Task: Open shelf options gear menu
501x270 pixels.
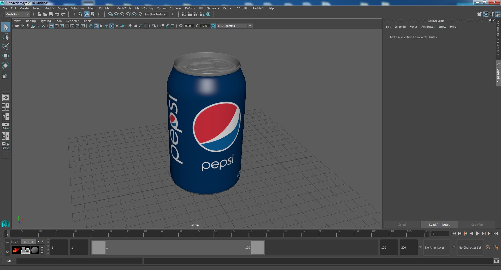Action: click(x=7, y=252)
